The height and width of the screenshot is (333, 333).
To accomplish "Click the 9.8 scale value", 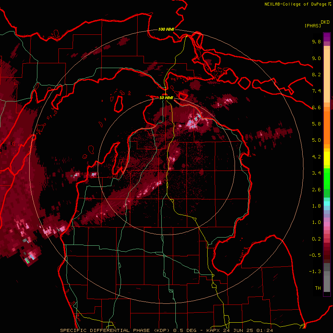I will point(316,41).
